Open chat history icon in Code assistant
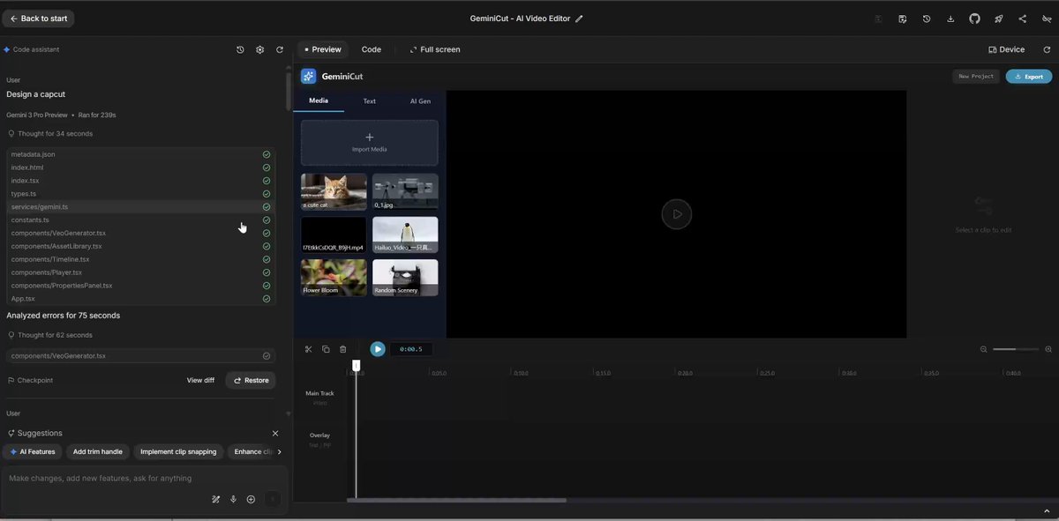This screenshot has width=1059, height=521. click(240, 50)
